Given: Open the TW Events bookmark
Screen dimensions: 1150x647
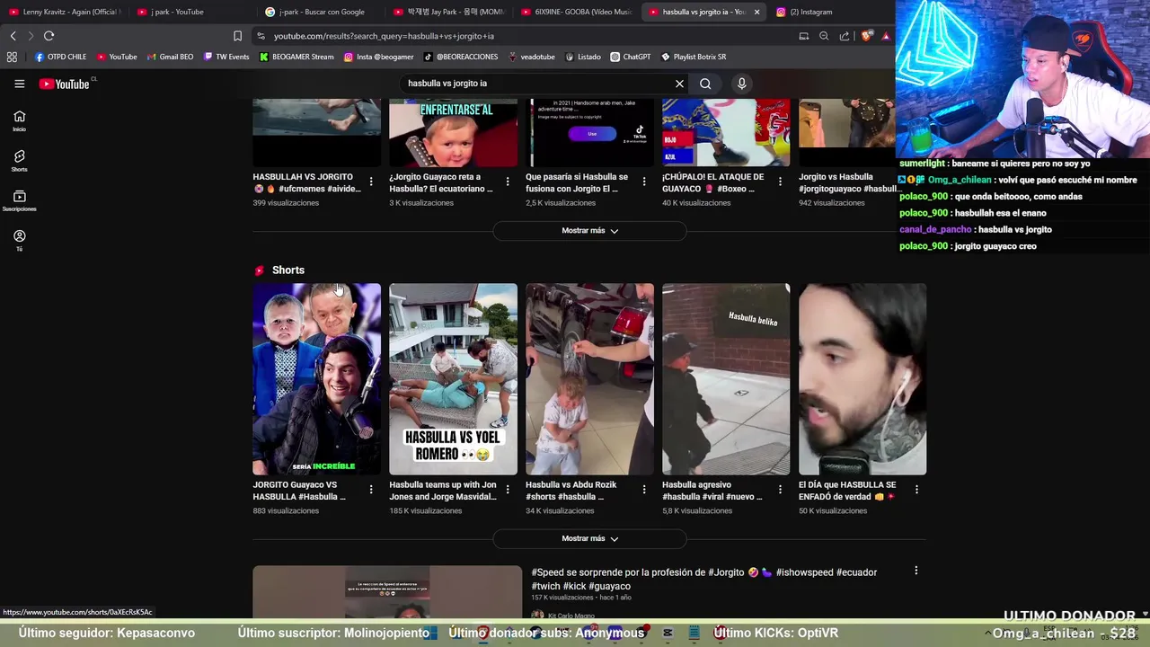Looking at the screenshot, I should point(226,57).
